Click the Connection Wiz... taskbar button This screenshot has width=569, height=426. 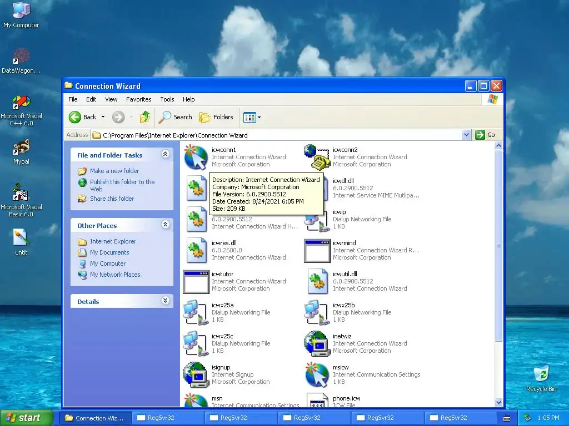94,418
